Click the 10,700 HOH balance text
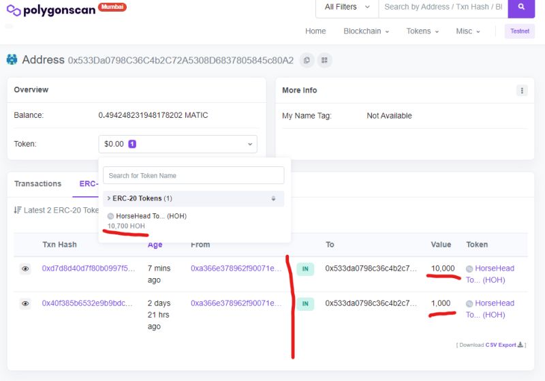The image size is (545, 381). (126, 226)
